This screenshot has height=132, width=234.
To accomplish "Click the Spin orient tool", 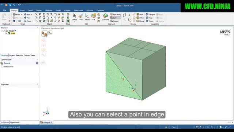I will [27, 14].
